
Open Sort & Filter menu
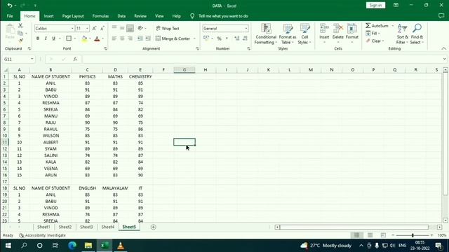402,34
